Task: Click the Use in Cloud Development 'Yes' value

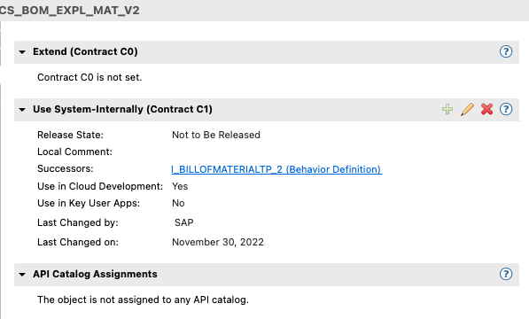Action: [180, 186]
